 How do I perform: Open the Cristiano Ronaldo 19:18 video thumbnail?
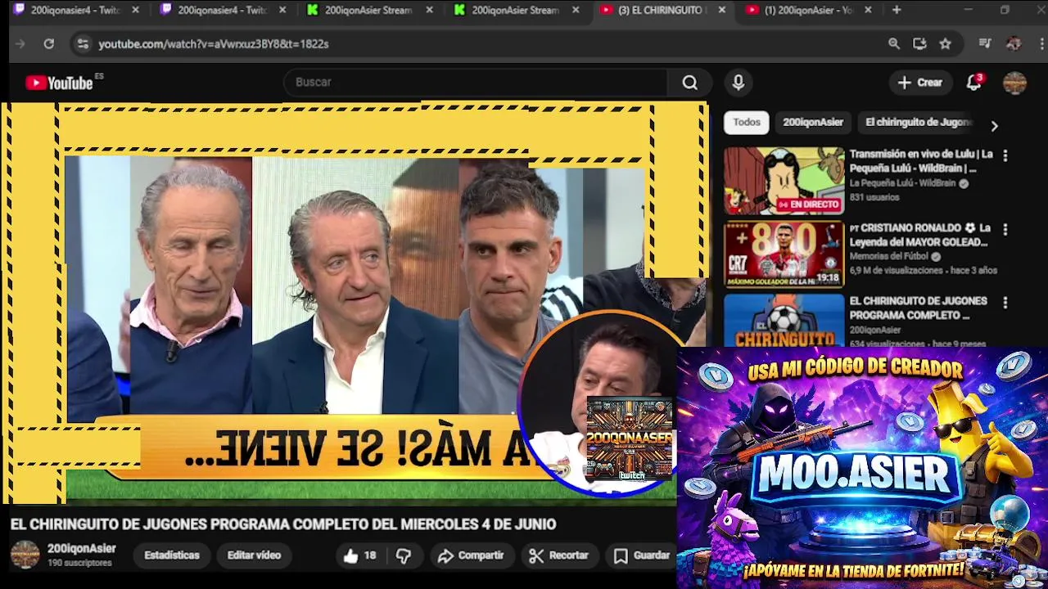pyautogui.click(x=784, y=254)
